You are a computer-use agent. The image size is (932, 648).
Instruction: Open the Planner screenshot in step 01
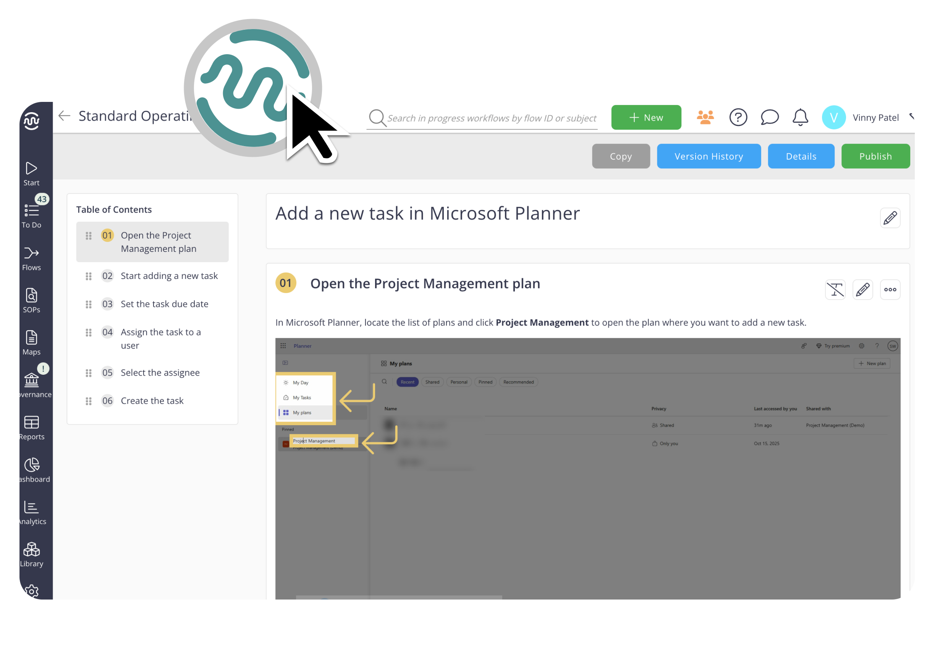click(588, 469)
